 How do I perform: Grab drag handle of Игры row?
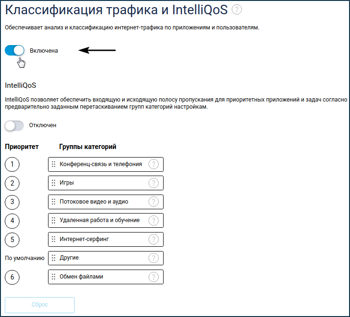point(53,183)
